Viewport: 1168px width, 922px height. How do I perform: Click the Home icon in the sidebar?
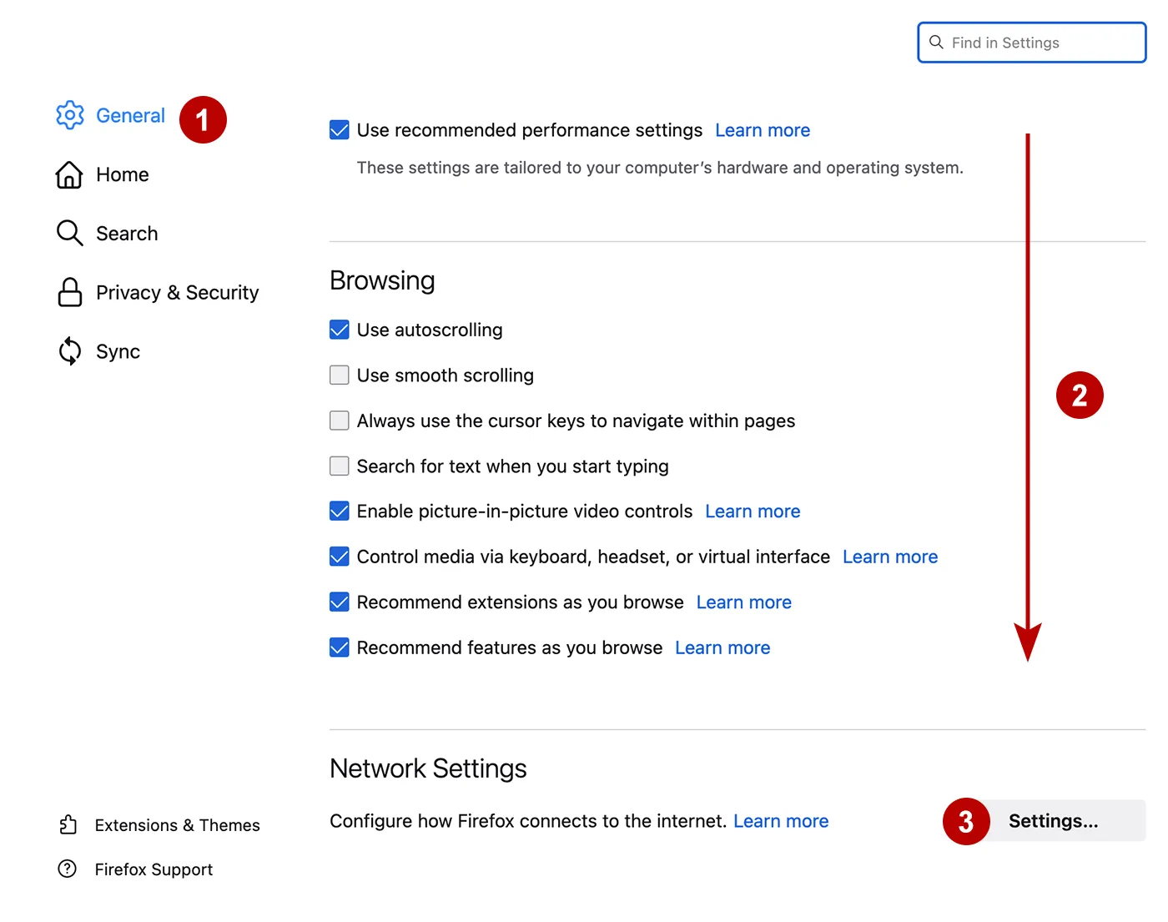69,174
